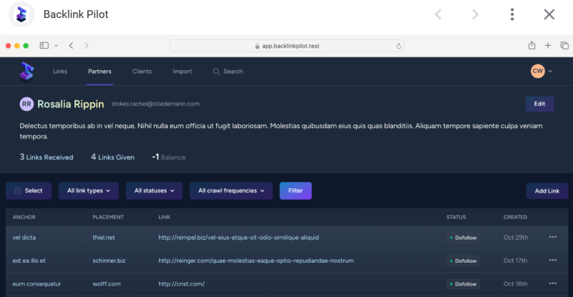This screenshot has width=573, height=297.
Task: Open the All link types dropdown
Action: (x=88, y=190)
